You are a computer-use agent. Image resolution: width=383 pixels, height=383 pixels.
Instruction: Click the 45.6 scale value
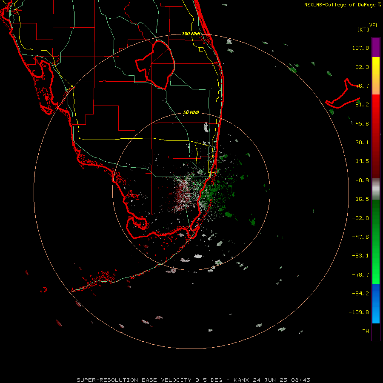coord(362,123)
